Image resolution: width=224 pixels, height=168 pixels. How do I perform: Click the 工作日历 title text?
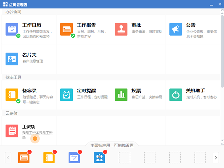(x=32, y=25)
